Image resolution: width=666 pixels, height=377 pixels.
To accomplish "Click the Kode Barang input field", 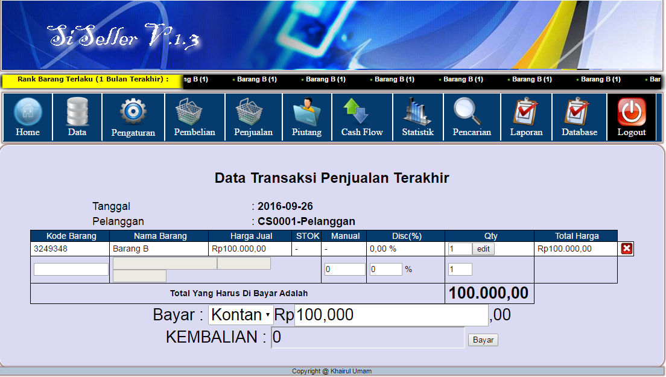I will 70,269.
